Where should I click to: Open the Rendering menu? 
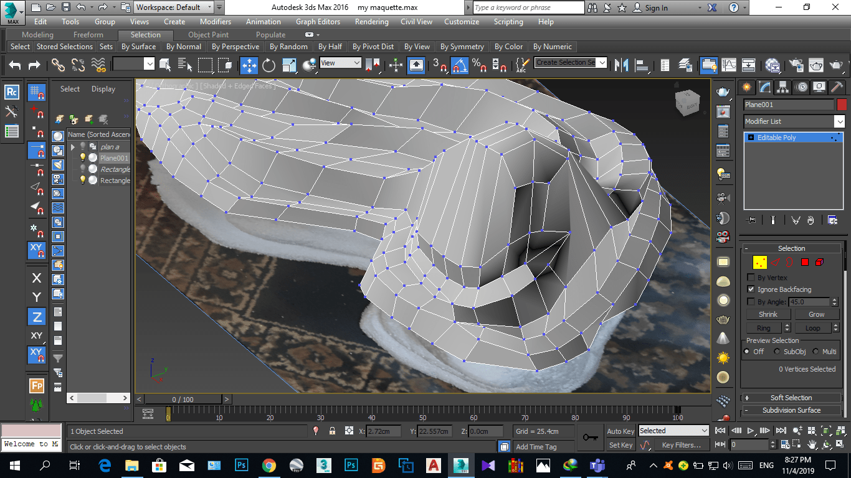371,22
